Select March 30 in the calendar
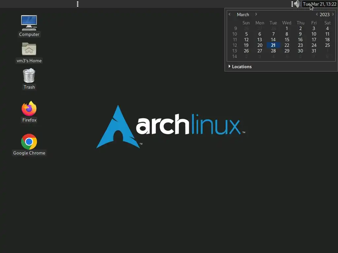Screen dimensions: 338x253 pyautogui.click(x=300, y=51)
